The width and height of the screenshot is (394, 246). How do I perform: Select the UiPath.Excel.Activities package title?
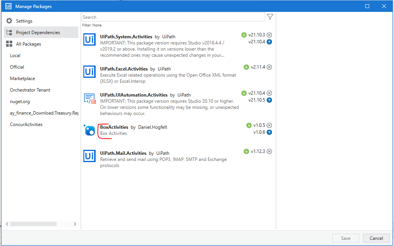point(124,69)
